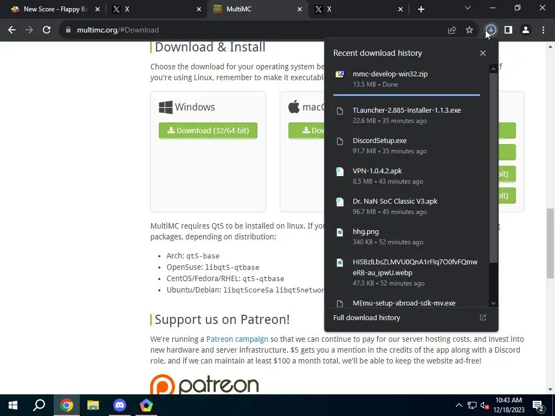
Task: Click Full download history
Action: point(367,317)
